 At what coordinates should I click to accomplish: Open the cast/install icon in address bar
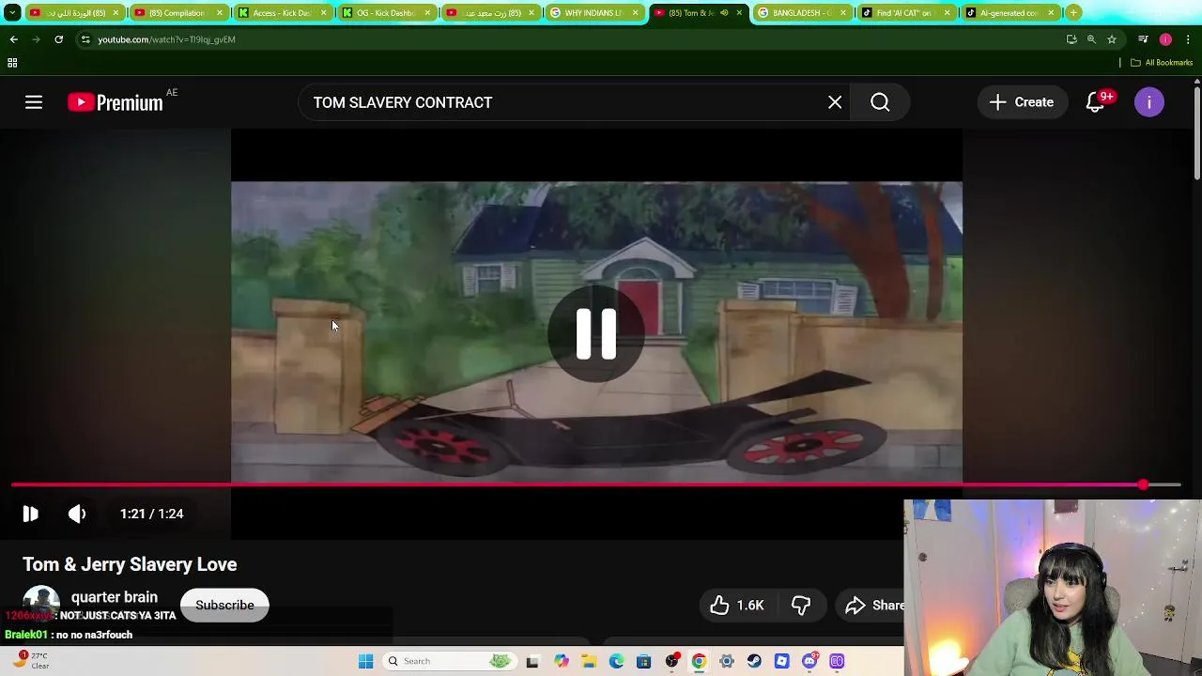tap(1071, 39)
